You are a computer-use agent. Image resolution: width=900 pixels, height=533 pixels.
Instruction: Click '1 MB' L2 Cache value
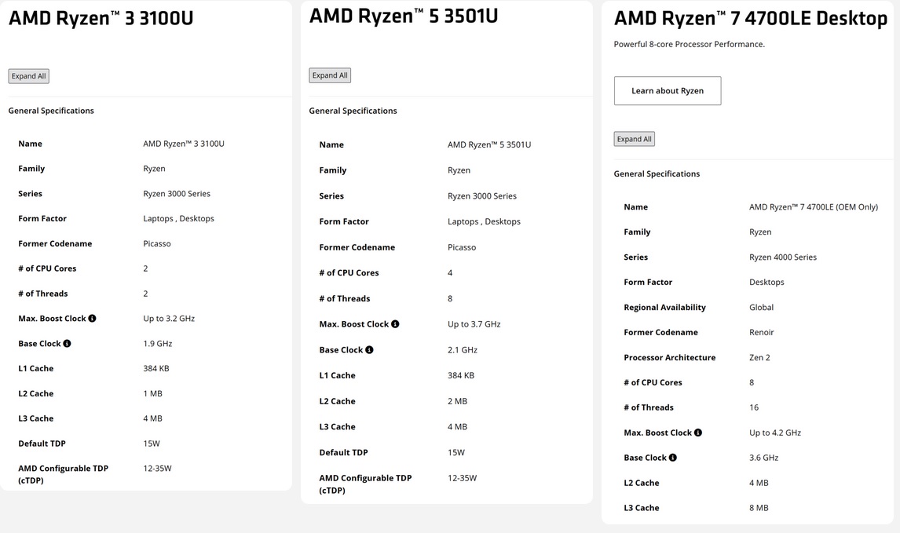pyautogui.click(x=152, y=393)
